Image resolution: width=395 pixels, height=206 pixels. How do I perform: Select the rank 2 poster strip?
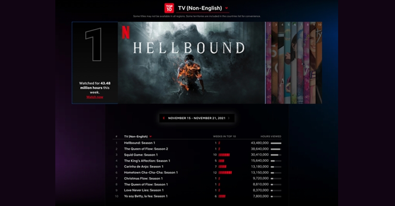269,63
